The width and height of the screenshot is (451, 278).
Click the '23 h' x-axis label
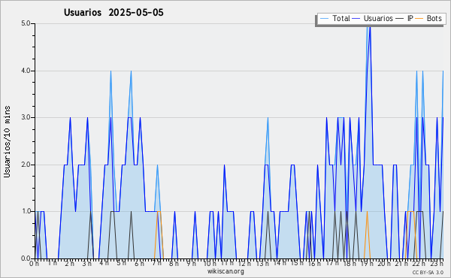coord(437,264)
